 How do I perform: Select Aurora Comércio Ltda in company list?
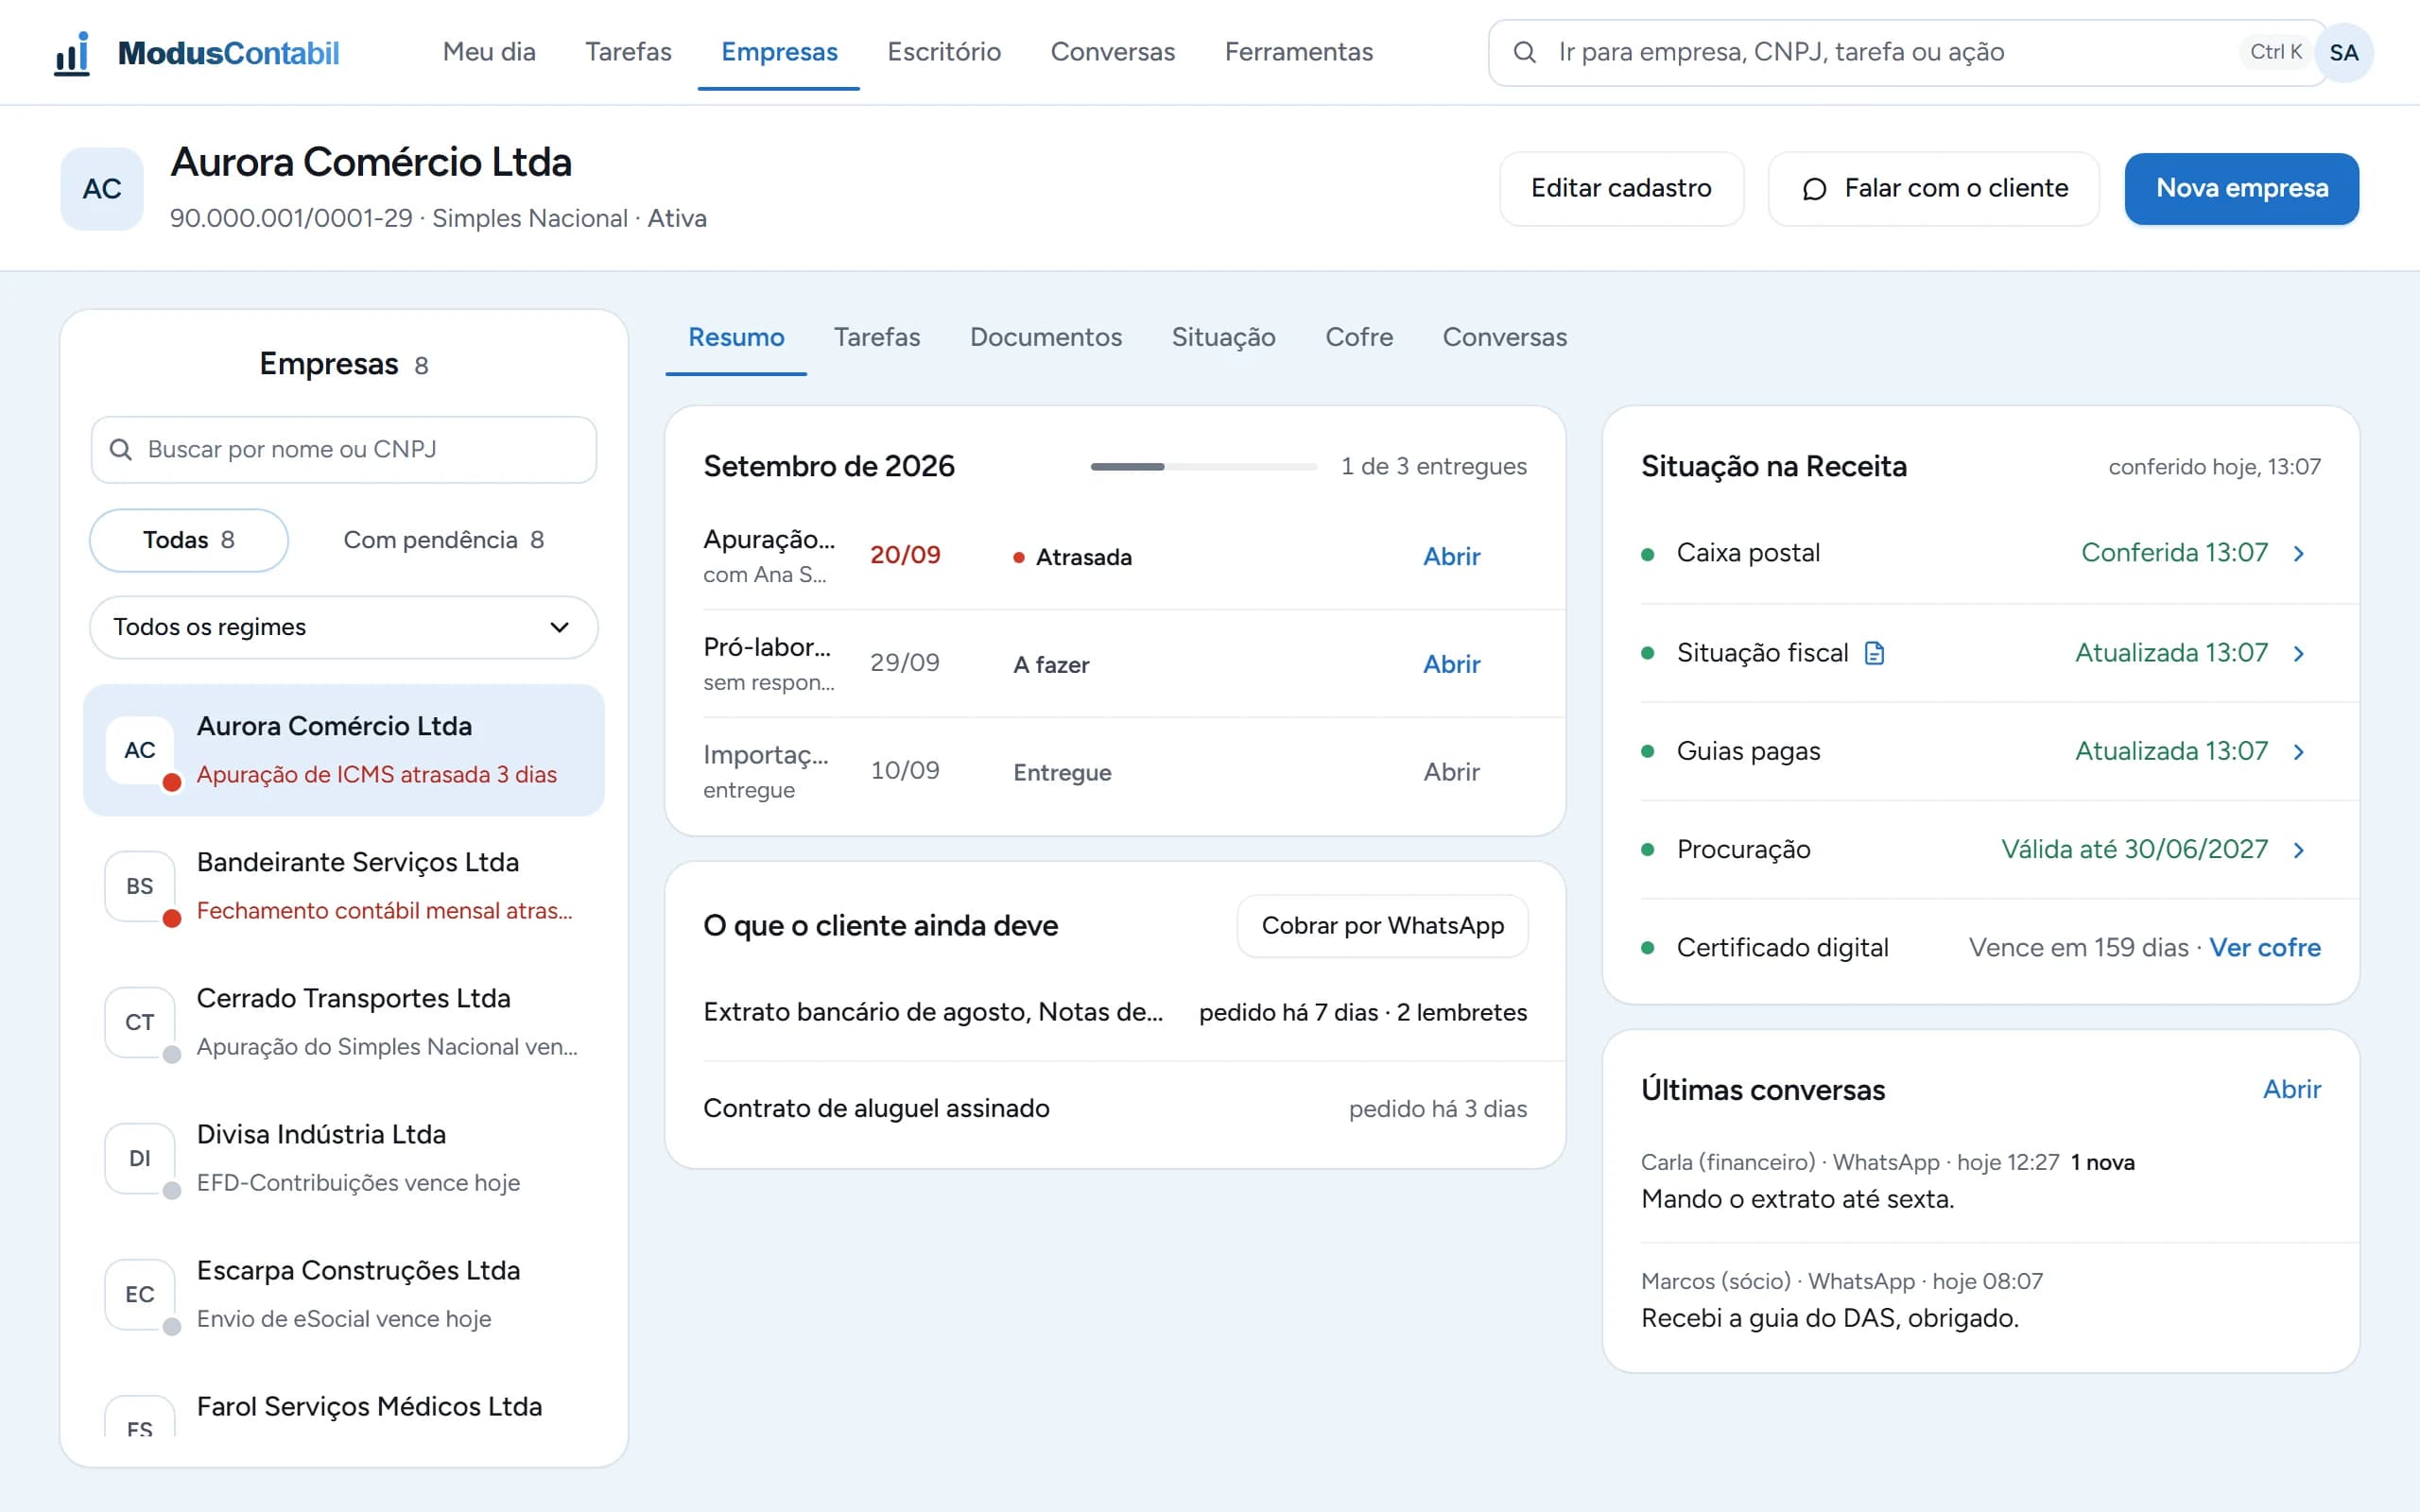tap(344, 750)
